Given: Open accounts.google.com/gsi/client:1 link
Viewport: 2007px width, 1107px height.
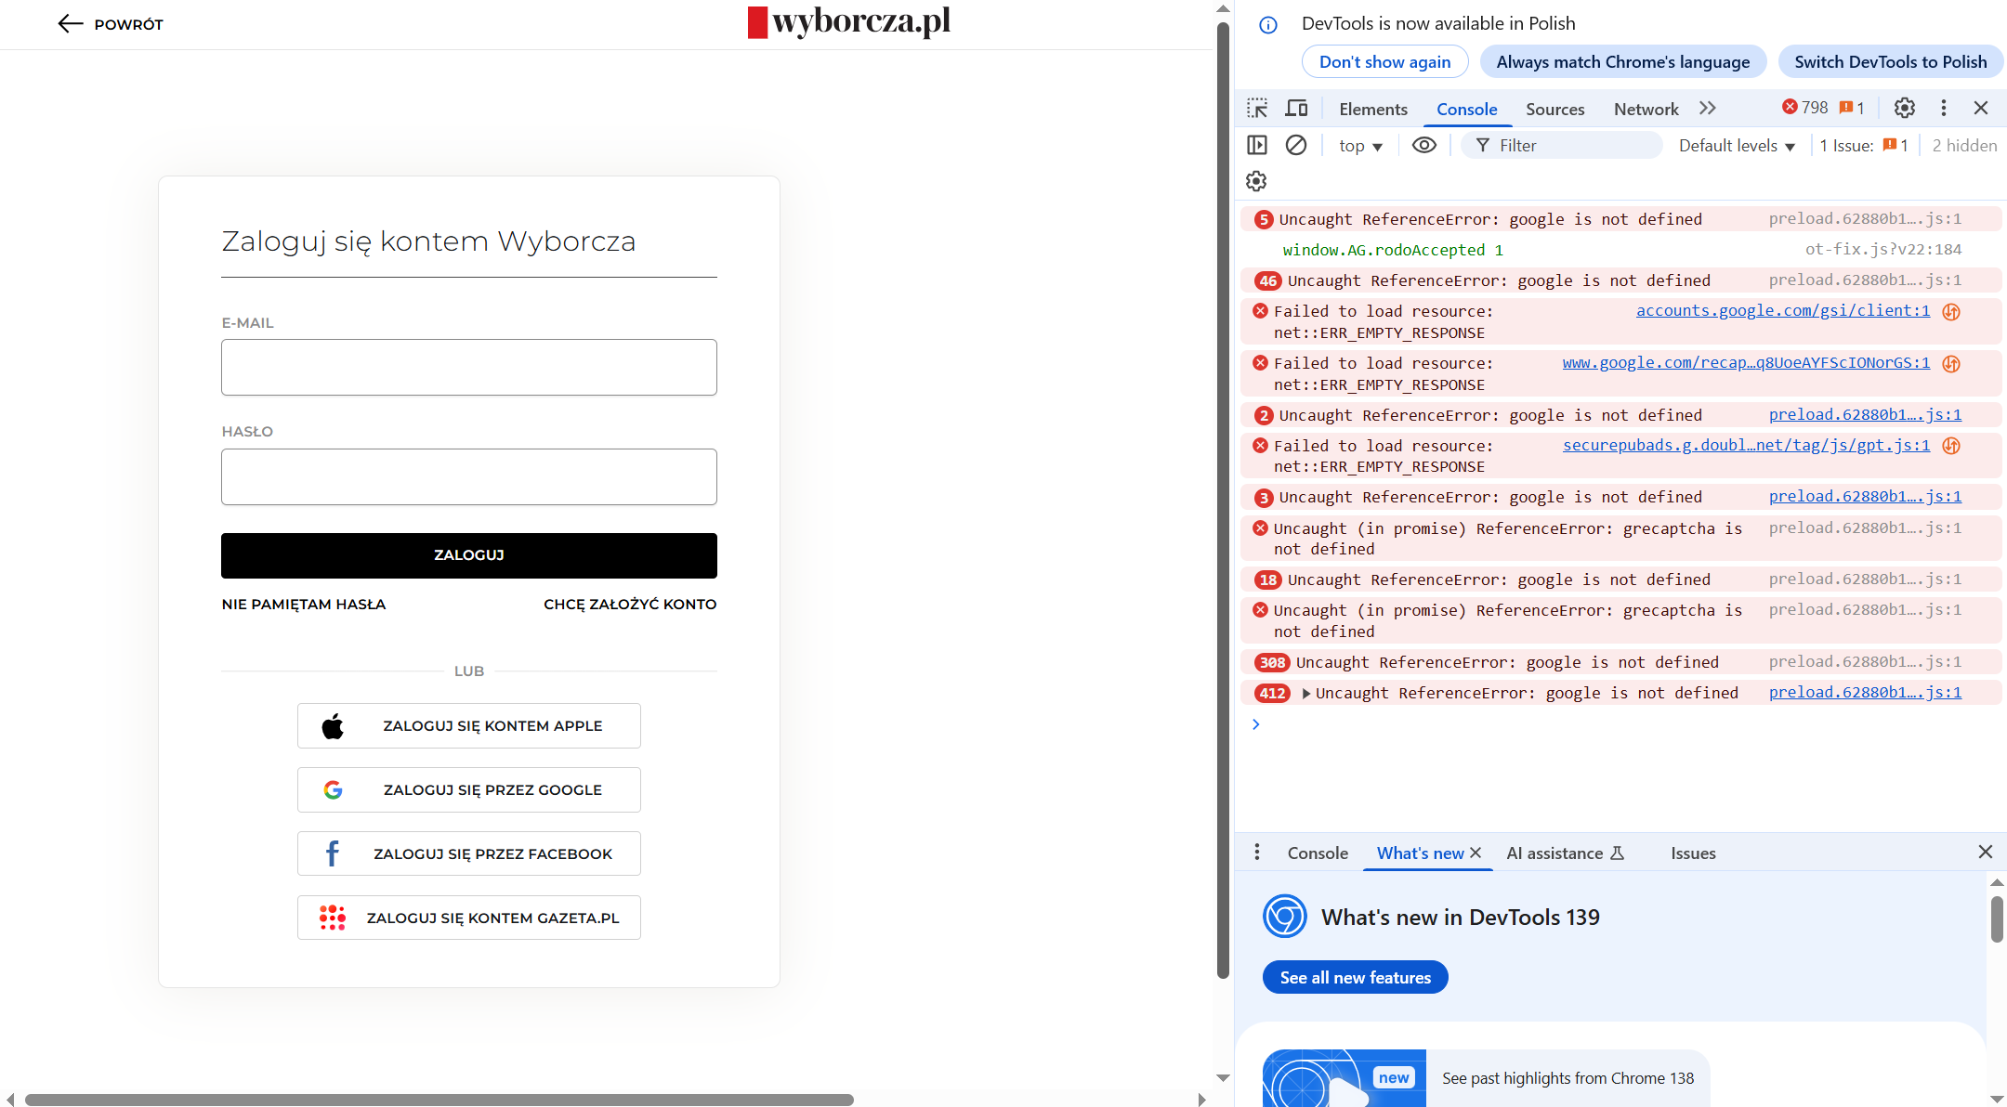Looking at the screenshot, I should pos(1783,311).
